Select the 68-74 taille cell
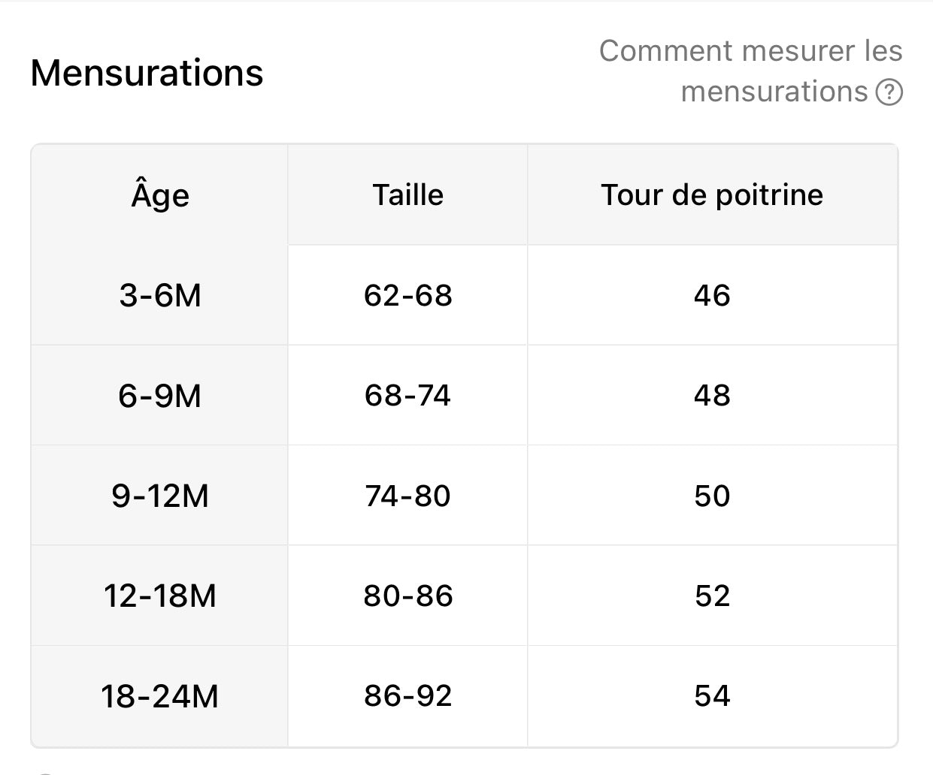This screenshot has height=775, width=933. coord(408,396)
